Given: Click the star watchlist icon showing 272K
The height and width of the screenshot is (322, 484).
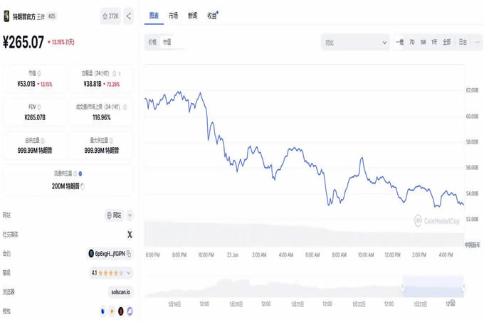Looking at the screenshot, I should 110,16.
